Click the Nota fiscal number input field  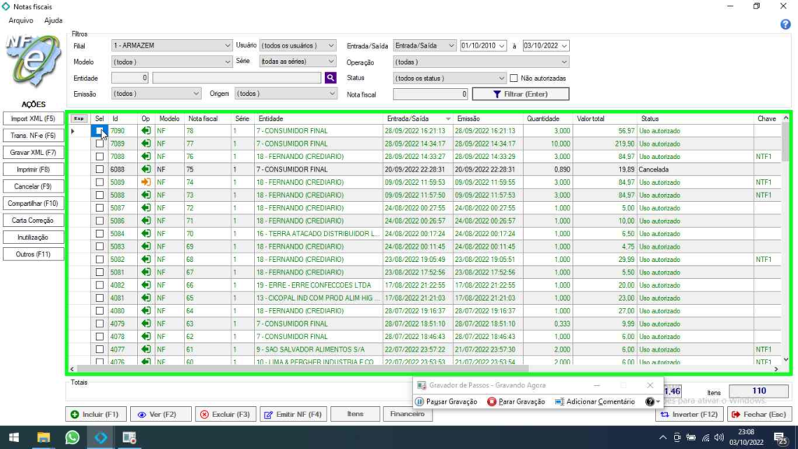pyautogui.click(x=430, y=94)
